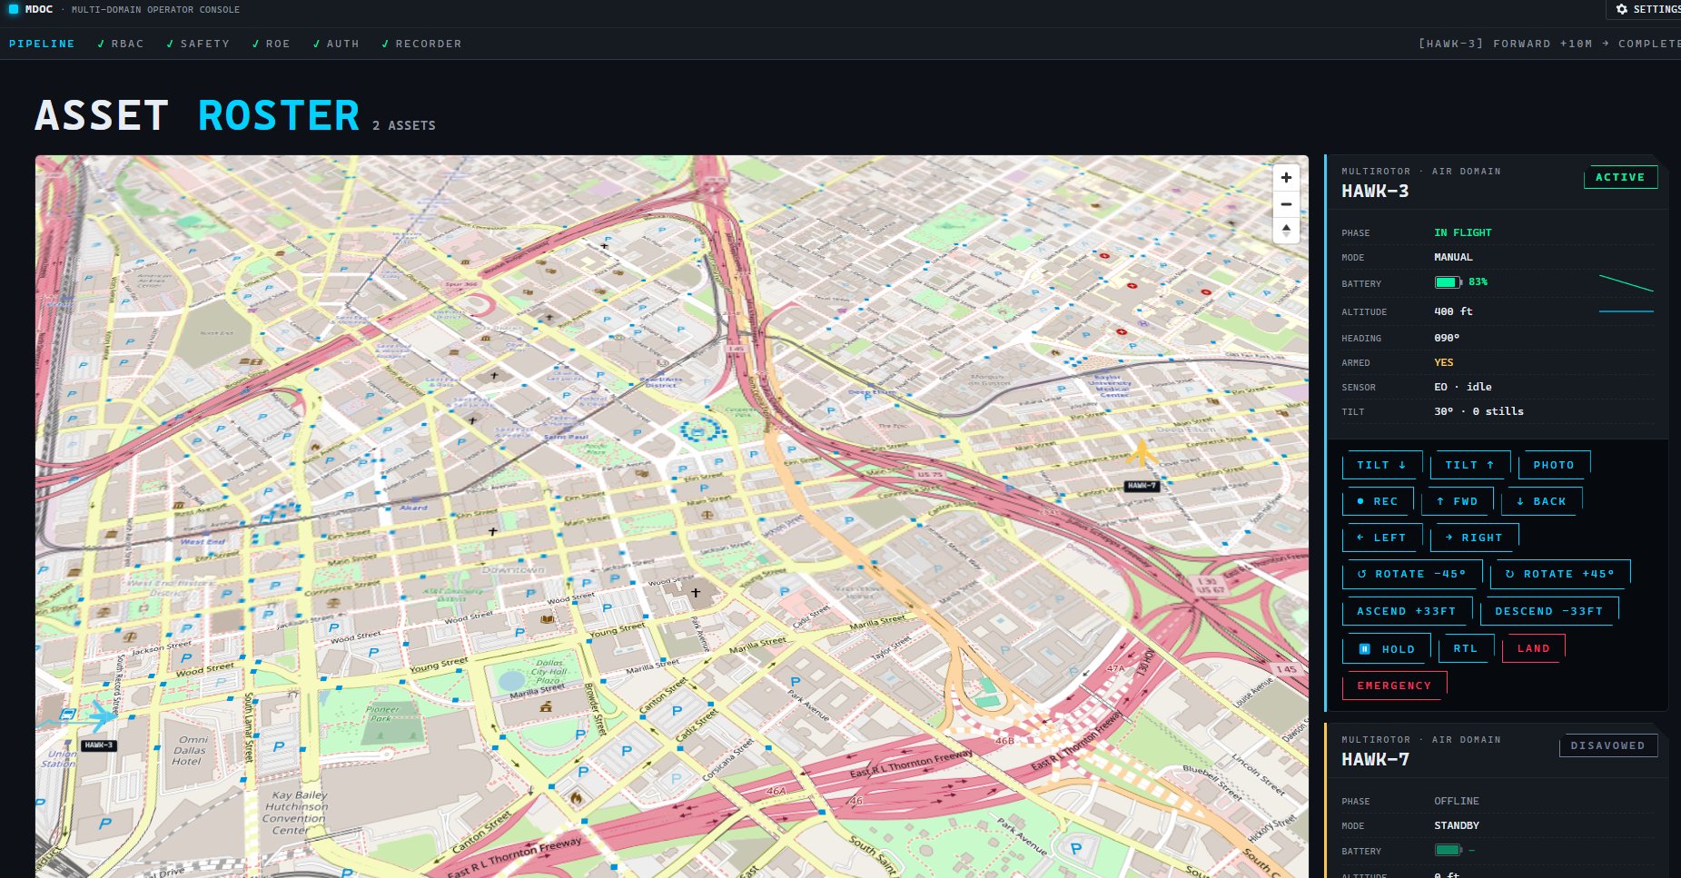
Task: Click the EO · idle sensor value
Action: pyautogui.click(x=1463, y=387)
